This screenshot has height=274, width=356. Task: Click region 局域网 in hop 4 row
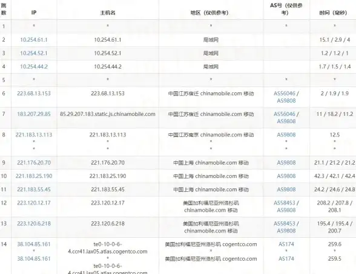(x=211, y=66)
